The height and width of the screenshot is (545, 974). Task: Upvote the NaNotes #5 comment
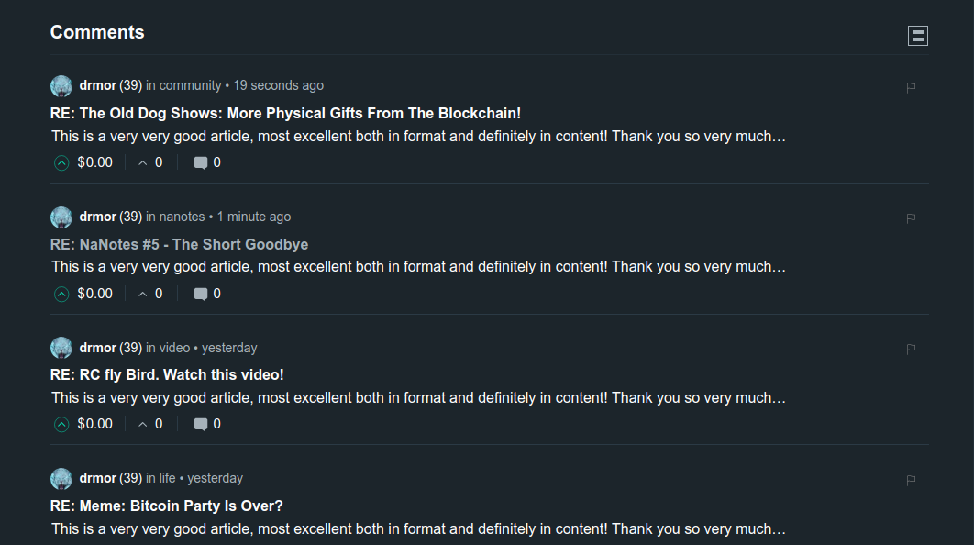click(61, 294)
